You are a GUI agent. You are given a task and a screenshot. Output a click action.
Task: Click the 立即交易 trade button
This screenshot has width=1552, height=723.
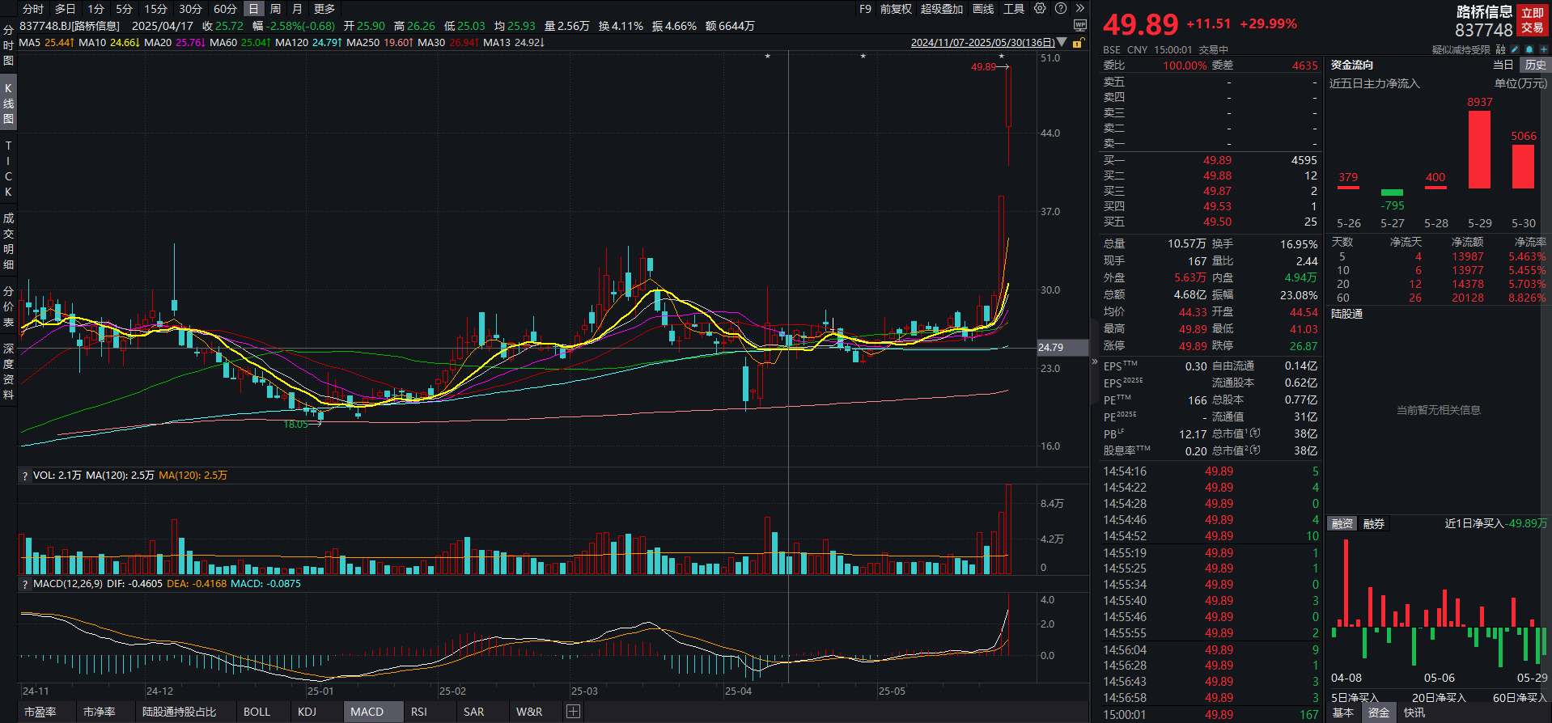pos(1533,20)
